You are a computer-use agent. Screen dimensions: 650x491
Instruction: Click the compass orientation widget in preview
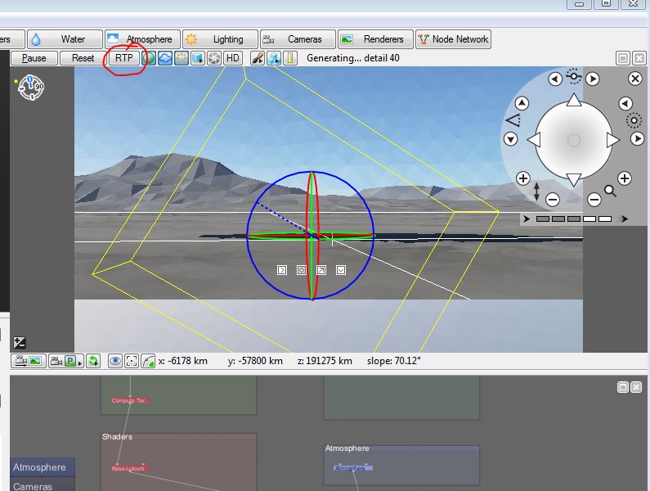coord(31,88)
